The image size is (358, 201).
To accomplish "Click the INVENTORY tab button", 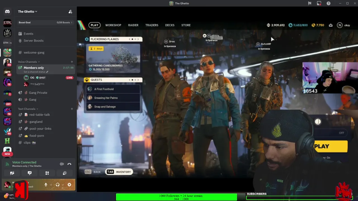I will click(119, 172).
